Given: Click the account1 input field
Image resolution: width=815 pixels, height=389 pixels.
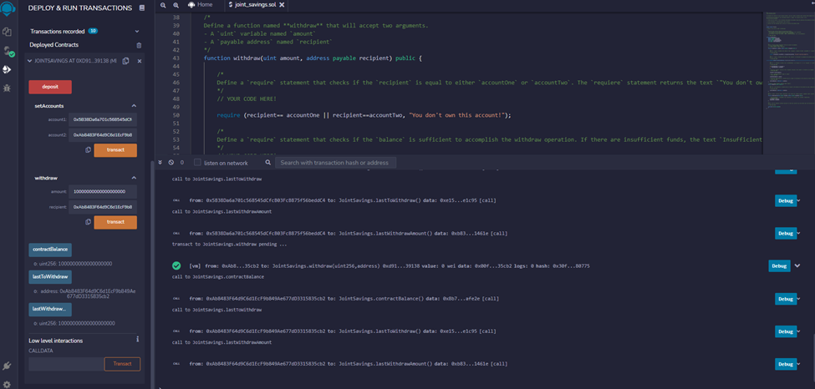Looking at the screenshot, I should 103,119.
